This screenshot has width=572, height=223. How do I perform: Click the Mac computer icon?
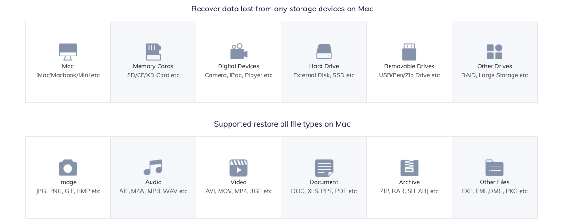[x=68, y=52]
